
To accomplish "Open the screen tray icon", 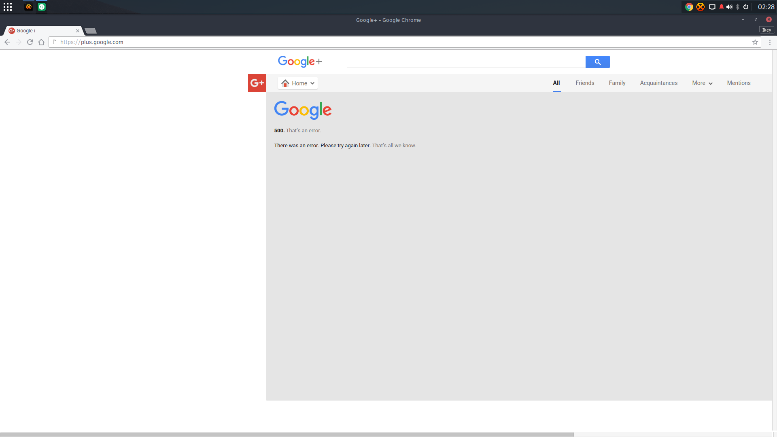I will (712, 7).
